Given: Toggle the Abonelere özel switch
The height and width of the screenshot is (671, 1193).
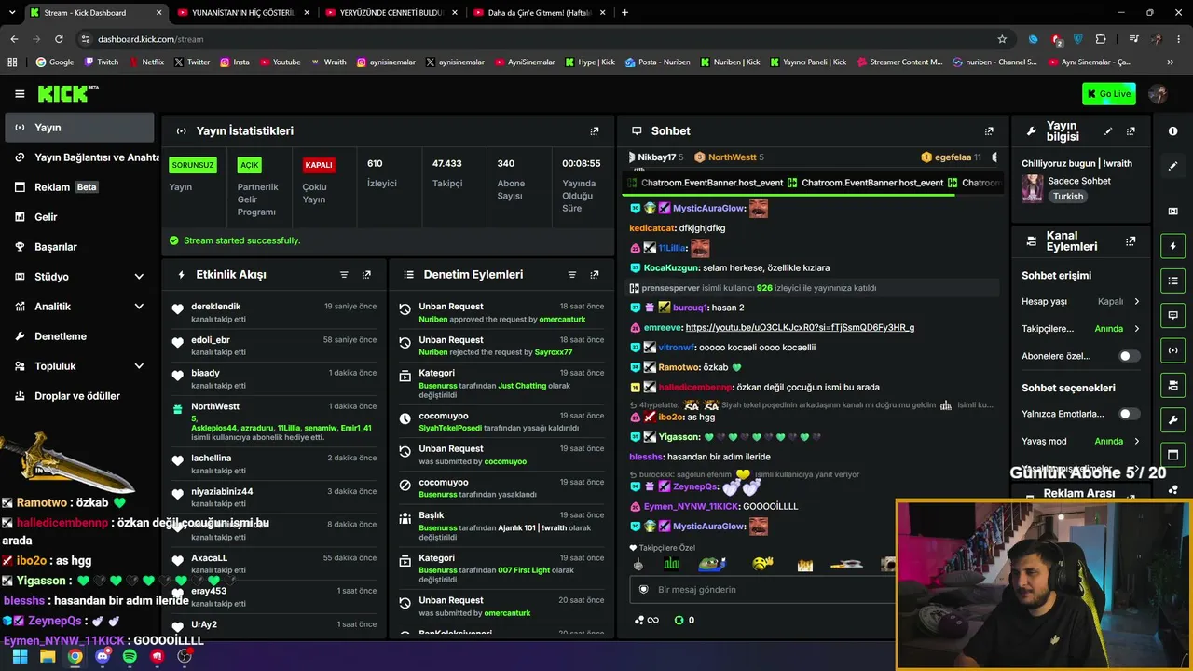Looking at the screenshot, I should [1129, 356].
